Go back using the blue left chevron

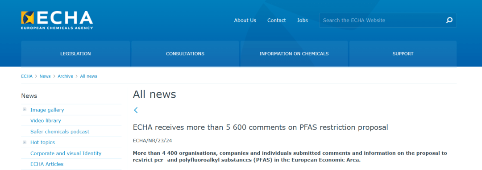136,110
